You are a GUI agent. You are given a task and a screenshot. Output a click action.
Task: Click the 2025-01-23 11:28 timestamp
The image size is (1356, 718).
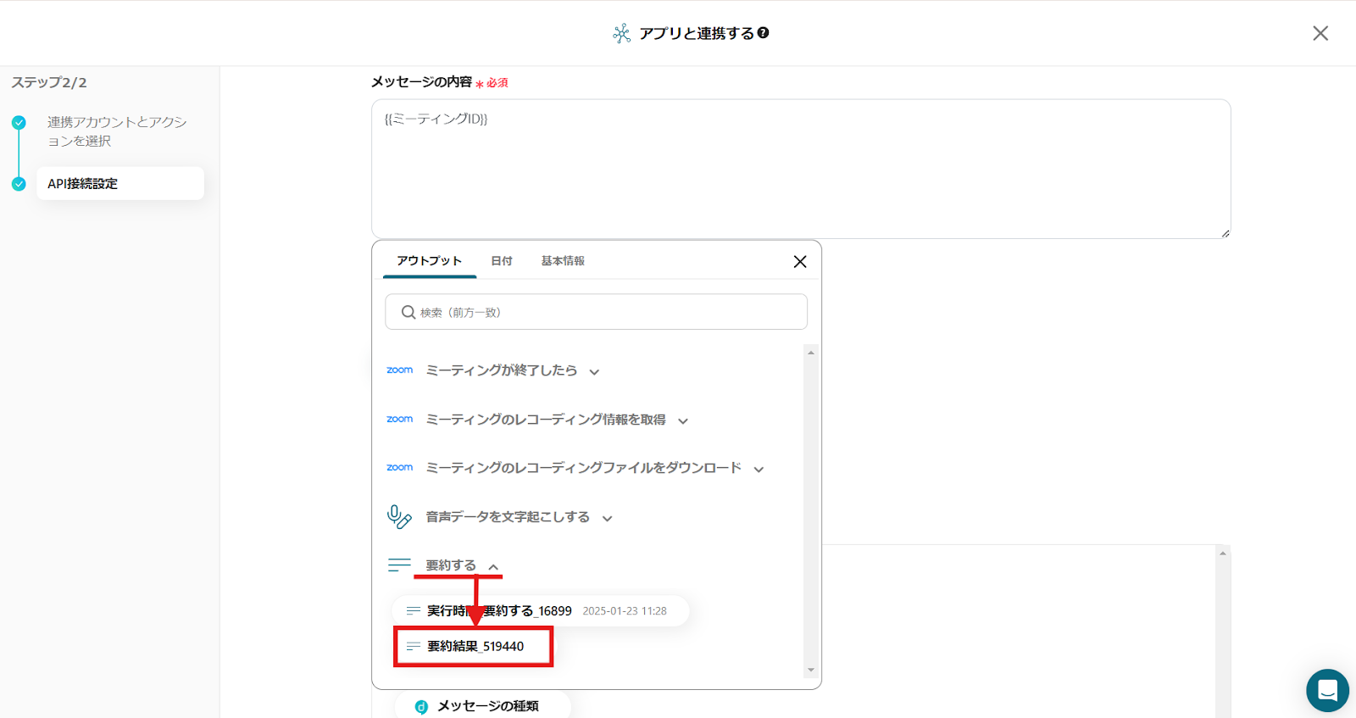click(625, 611)
